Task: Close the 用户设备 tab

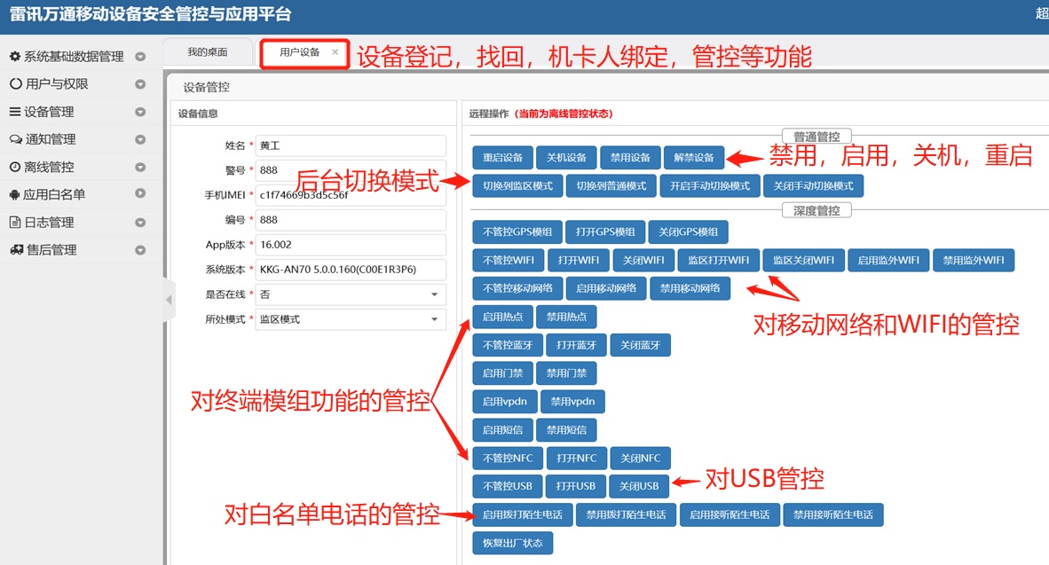Action: tap(335, 52)
